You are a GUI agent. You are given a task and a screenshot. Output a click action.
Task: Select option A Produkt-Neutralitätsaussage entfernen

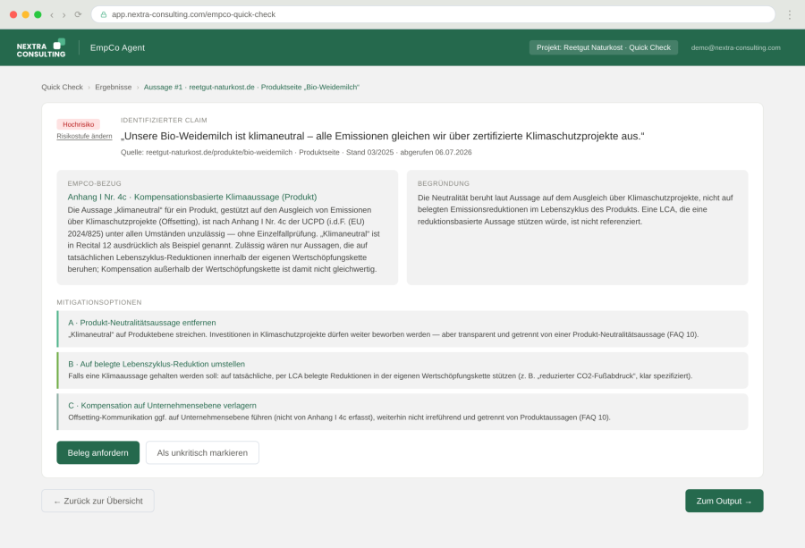(x=402, y=329)
